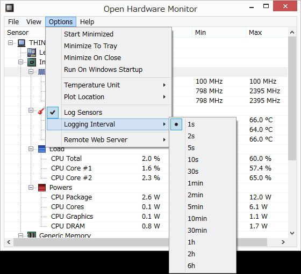
Task: Choose the 1h logging interval
Action: (203, 242)
